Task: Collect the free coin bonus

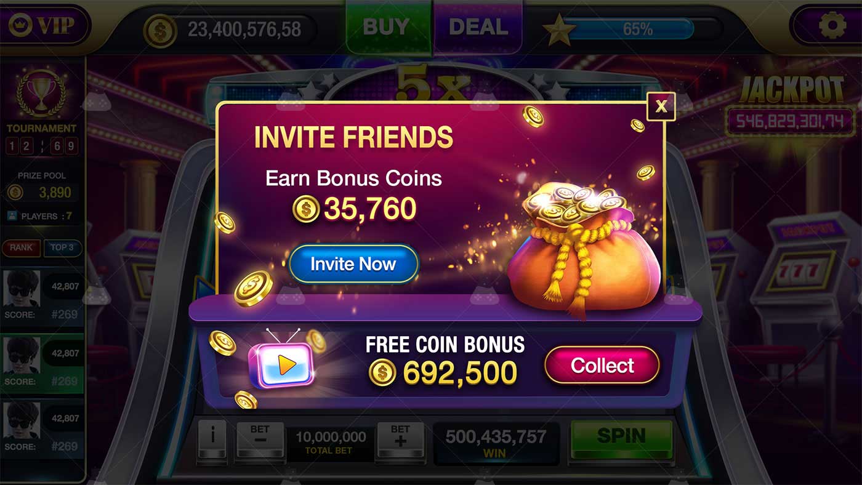Action: coord(602,365)
